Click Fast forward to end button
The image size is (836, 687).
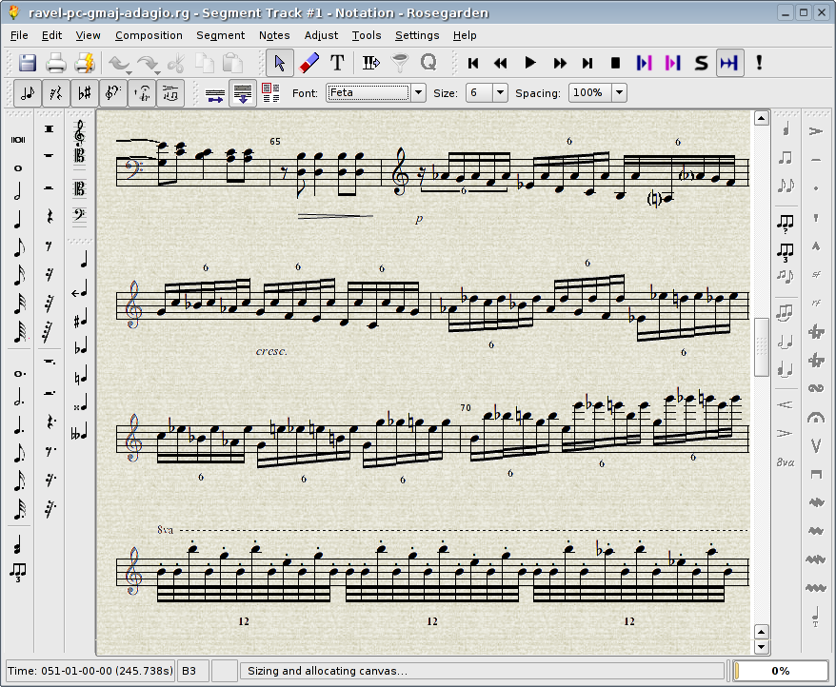pyautogui.click(x=587, y=63)
